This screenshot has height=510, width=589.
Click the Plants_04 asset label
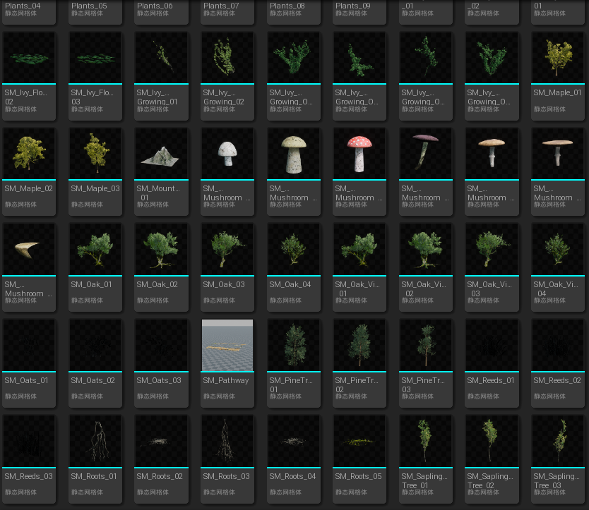[23, 6]
